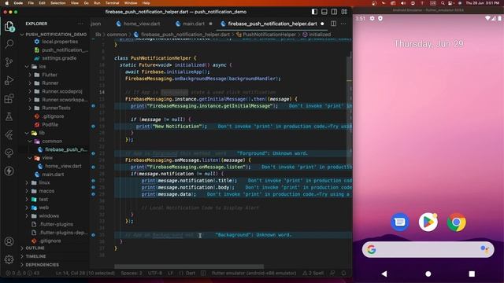This screenshot has height=283, width=504.
Task: Switch to home_view.dart tab
Action: pos(139,24)
